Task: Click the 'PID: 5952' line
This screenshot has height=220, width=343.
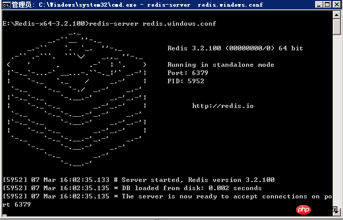Action: click(186, 81)
